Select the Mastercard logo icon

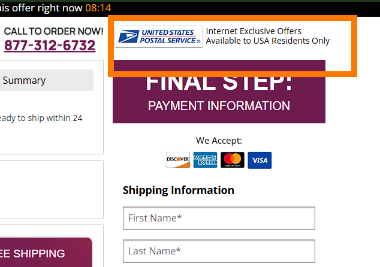pyautogui.click(x=232, y=160)
